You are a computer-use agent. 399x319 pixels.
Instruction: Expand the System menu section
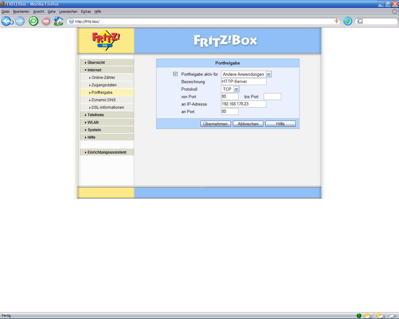tap(107, 130)
